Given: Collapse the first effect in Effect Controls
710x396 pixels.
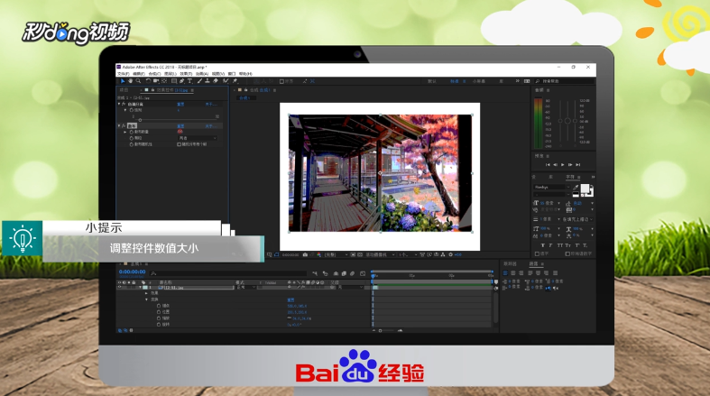Looking at the screenshot, I should point(119,104).
